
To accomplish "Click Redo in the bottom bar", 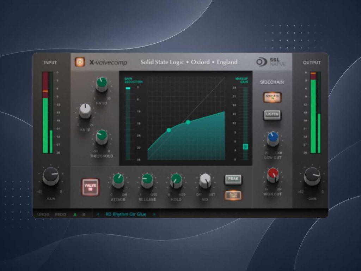I will pyautogui.click(x=60, y=214).
